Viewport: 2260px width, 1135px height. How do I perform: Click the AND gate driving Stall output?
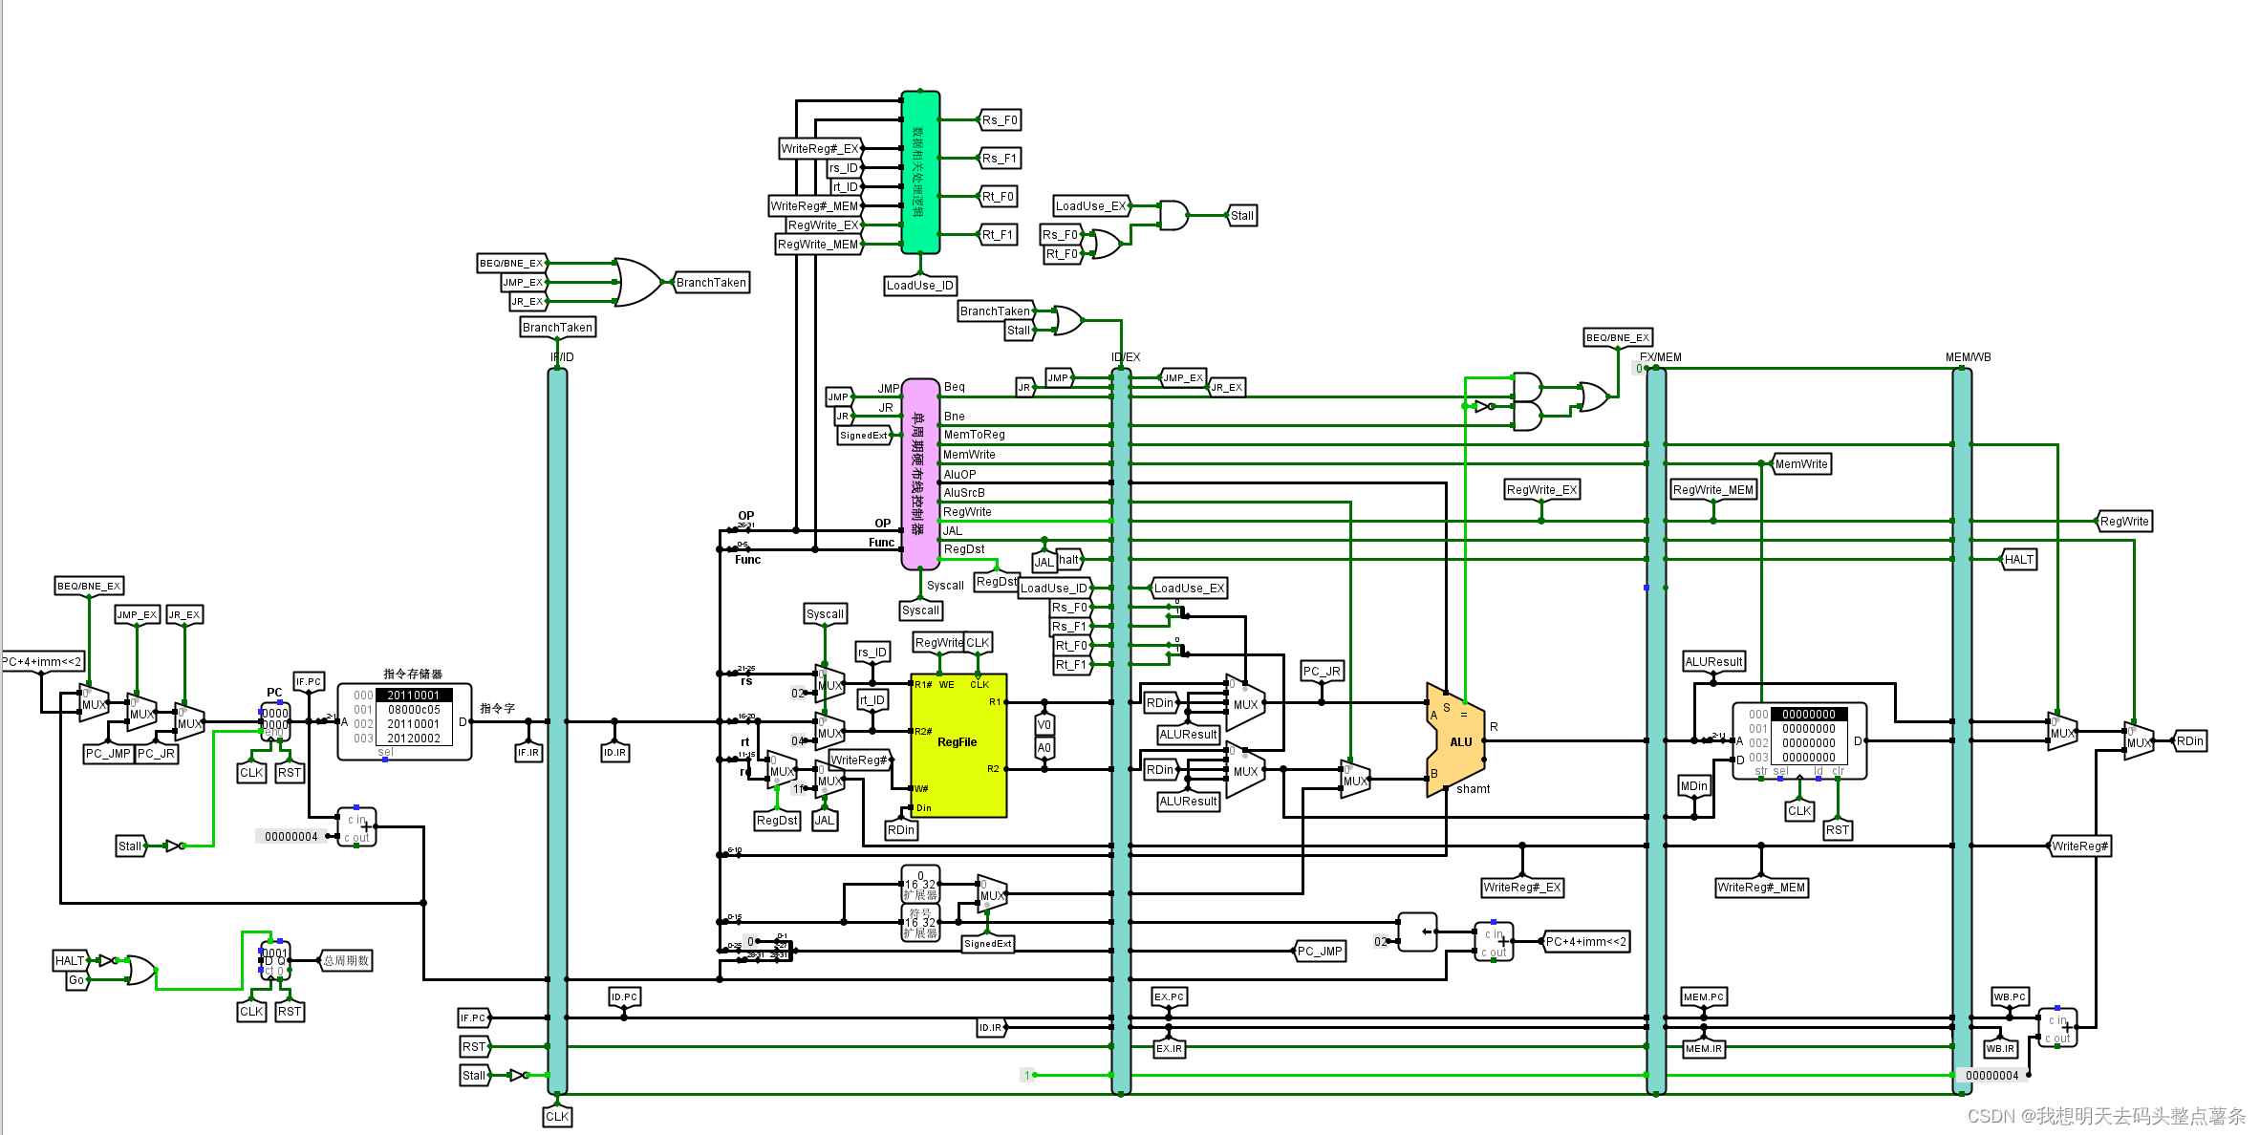[1173, 215]
